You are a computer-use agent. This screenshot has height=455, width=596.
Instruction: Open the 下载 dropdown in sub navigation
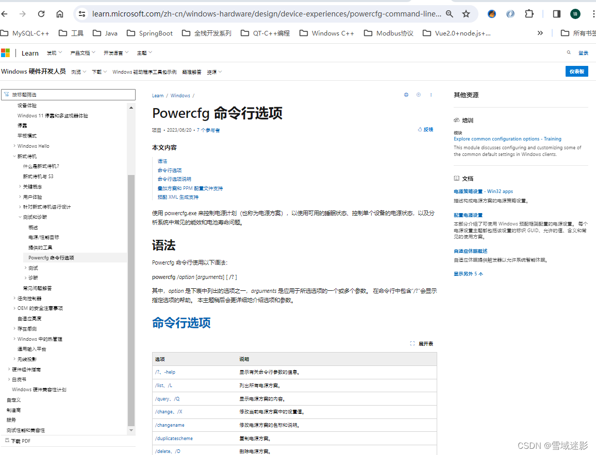(x=99, y=72)
